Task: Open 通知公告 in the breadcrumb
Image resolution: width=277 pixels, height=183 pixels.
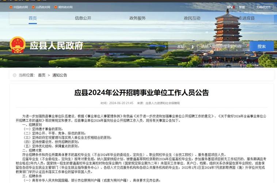Action: click(60, 75)
